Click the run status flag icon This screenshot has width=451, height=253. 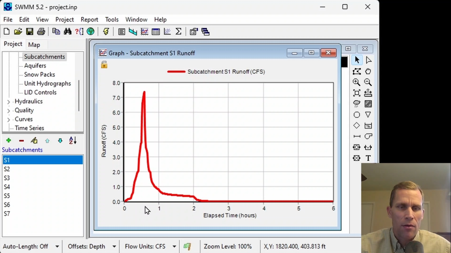click(x=187, y=247)
